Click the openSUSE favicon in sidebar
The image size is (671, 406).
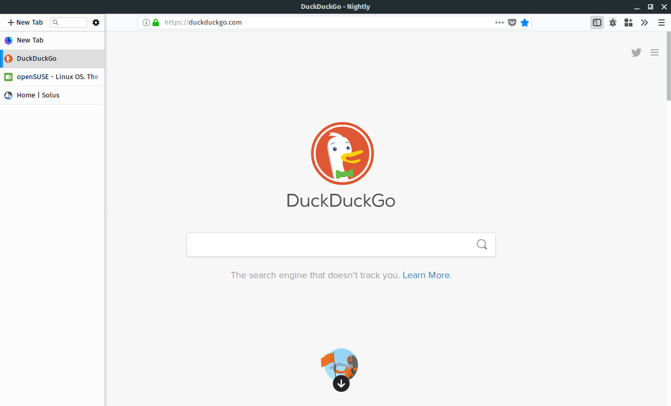click(x=8, y=77)
